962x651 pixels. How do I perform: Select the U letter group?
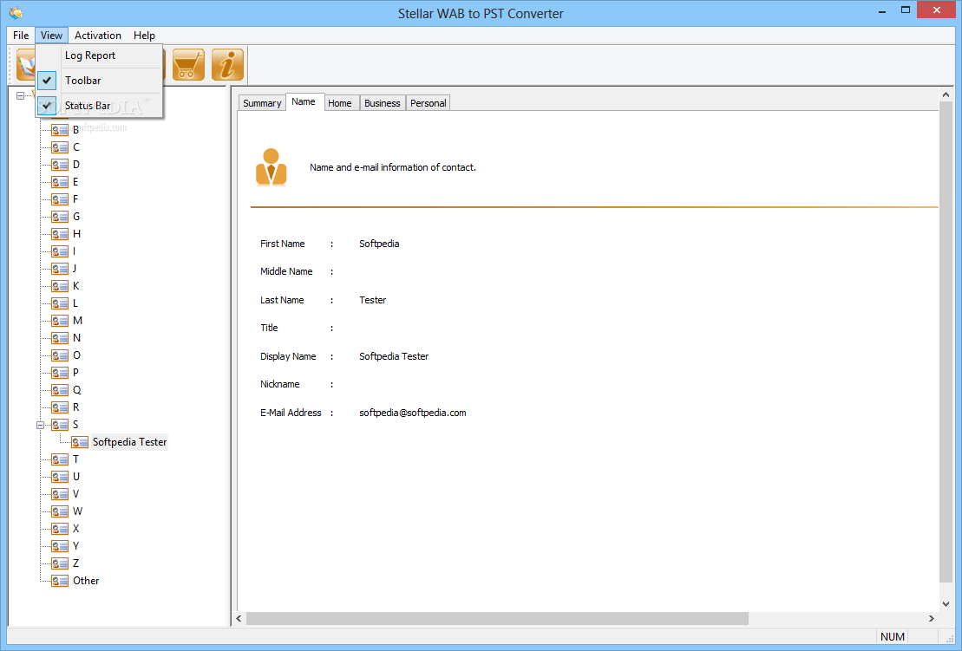click(x=76, y=476)
